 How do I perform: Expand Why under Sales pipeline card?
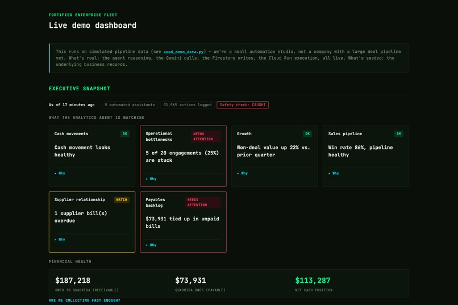[334, 173]
